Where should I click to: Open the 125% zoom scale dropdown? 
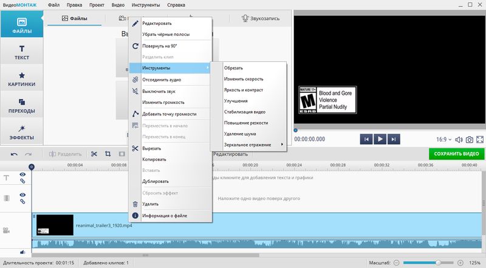click(475, 263)
